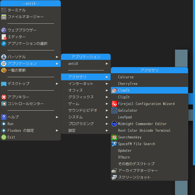The image size is (195, 195).
Task: Click the ClamTk target icon
Action: coord(114,90)
